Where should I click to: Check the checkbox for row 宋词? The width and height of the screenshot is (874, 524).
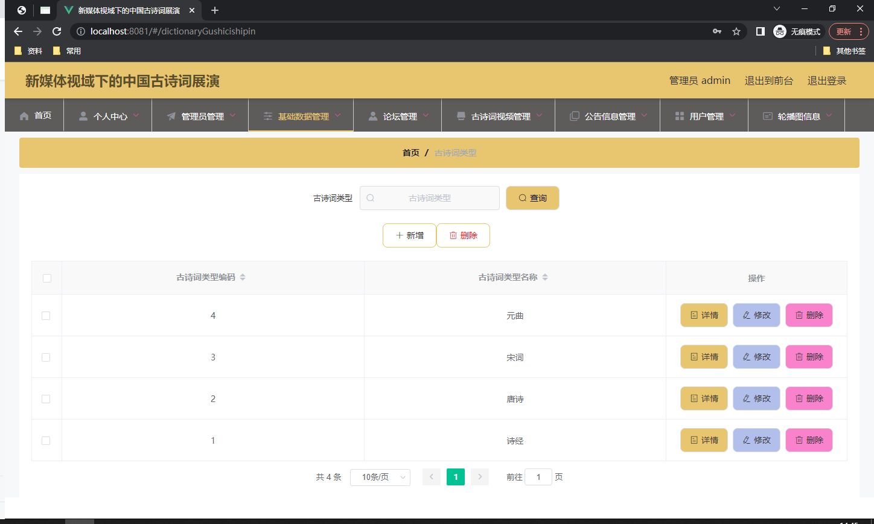click(x=46, y=357)
